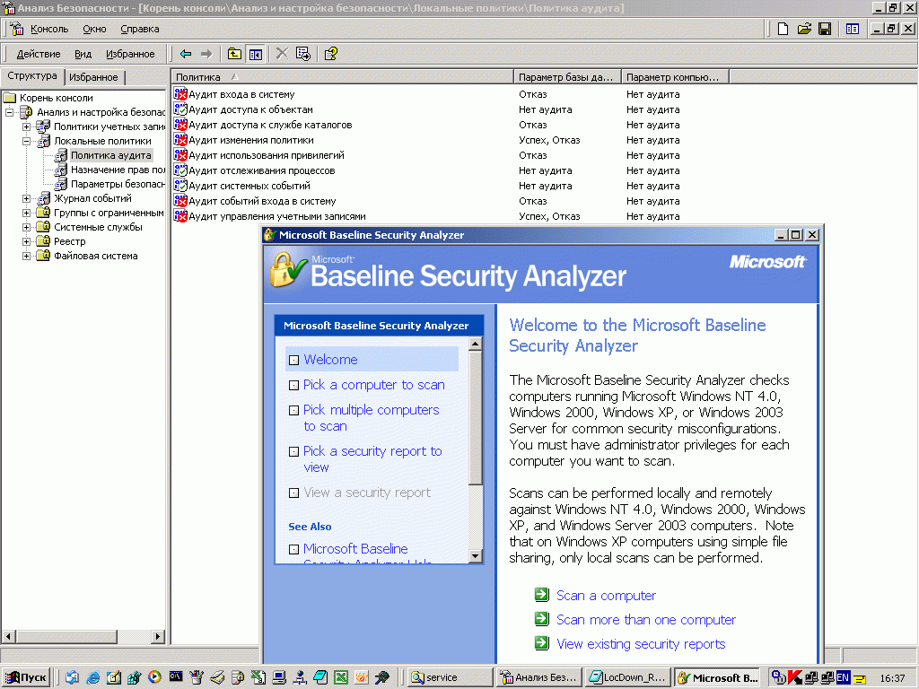
Task: Click the New window icon beside the Save icon
Action: (x=853, y=29)
